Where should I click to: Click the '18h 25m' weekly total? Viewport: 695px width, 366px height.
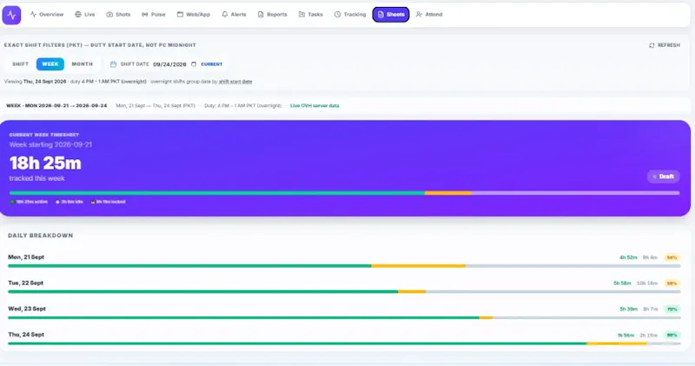[x=45, y=163]
